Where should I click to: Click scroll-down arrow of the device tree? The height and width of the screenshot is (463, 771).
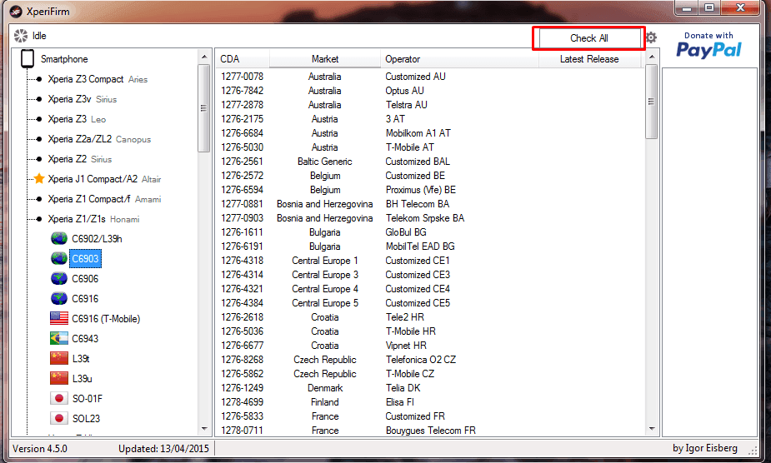click(x=204, y=429)
